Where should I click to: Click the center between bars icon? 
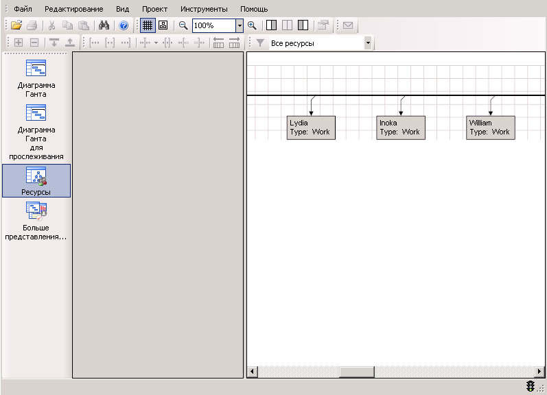[167, 43]
